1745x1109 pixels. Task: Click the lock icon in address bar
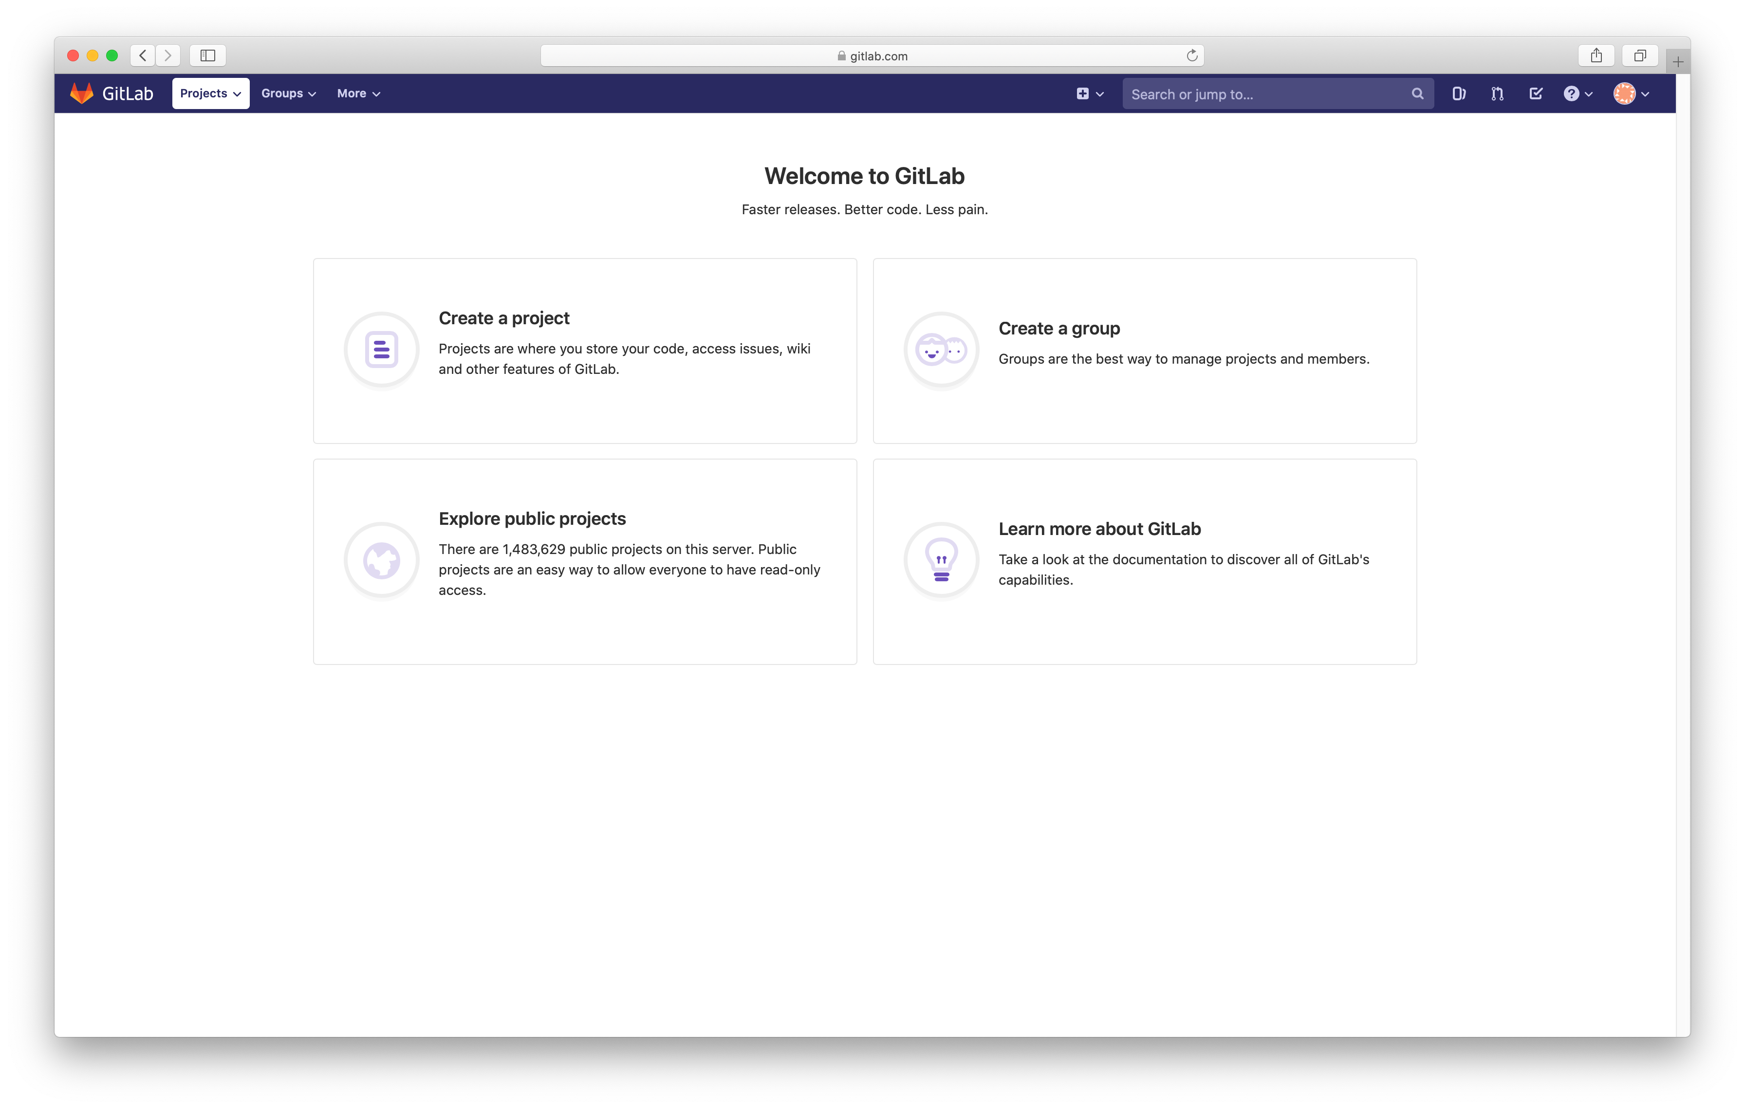[x=841, y=56]
